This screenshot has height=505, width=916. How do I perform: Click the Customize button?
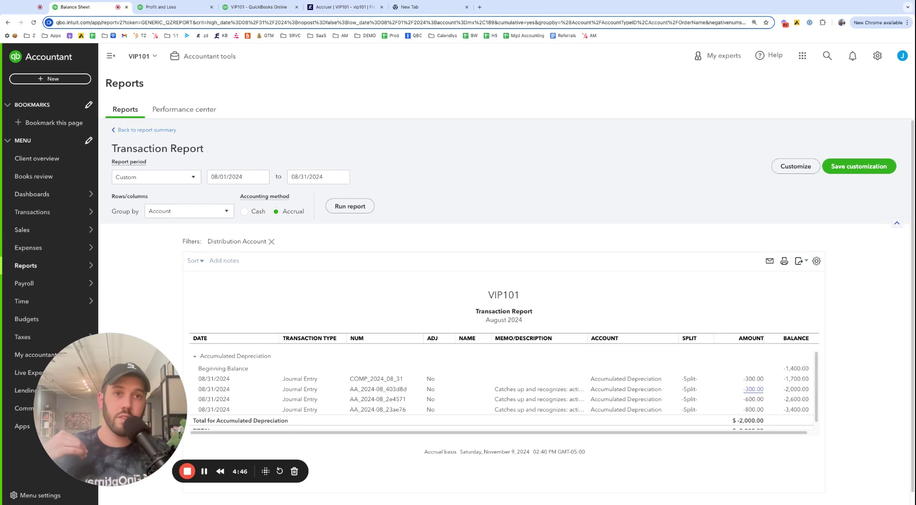point(795,166)
